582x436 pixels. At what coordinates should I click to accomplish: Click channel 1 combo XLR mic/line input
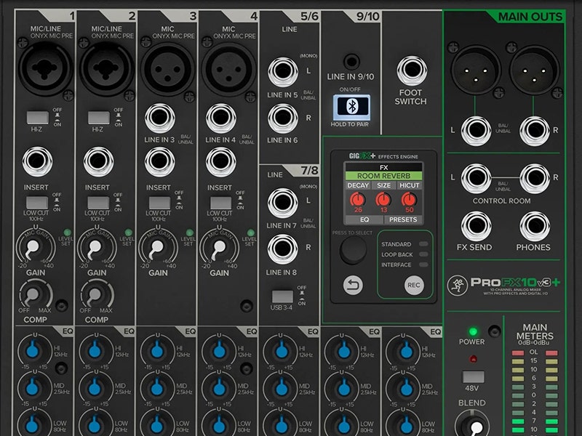[x=45, y=68]
